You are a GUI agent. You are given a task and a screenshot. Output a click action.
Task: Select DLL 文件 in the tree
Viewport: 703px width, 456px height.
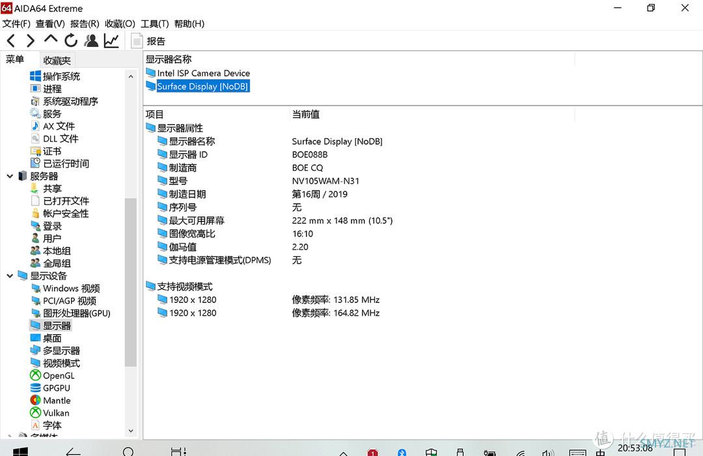pyautogui.click(x=54, y=139)
